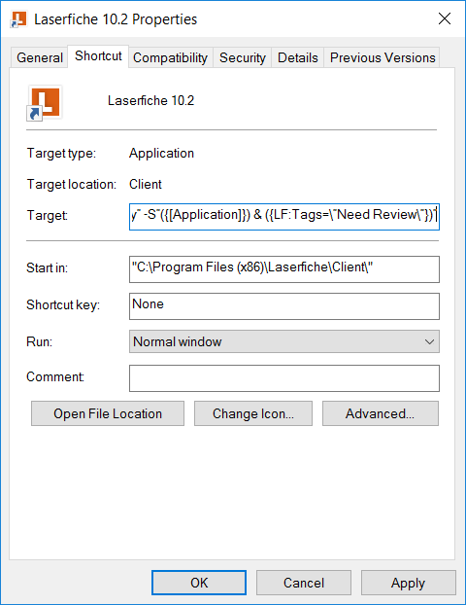The width and height of the screenshot is (466, 605).
Task: Focus the Shortcut key field showing None
Action: pos(284,306)
